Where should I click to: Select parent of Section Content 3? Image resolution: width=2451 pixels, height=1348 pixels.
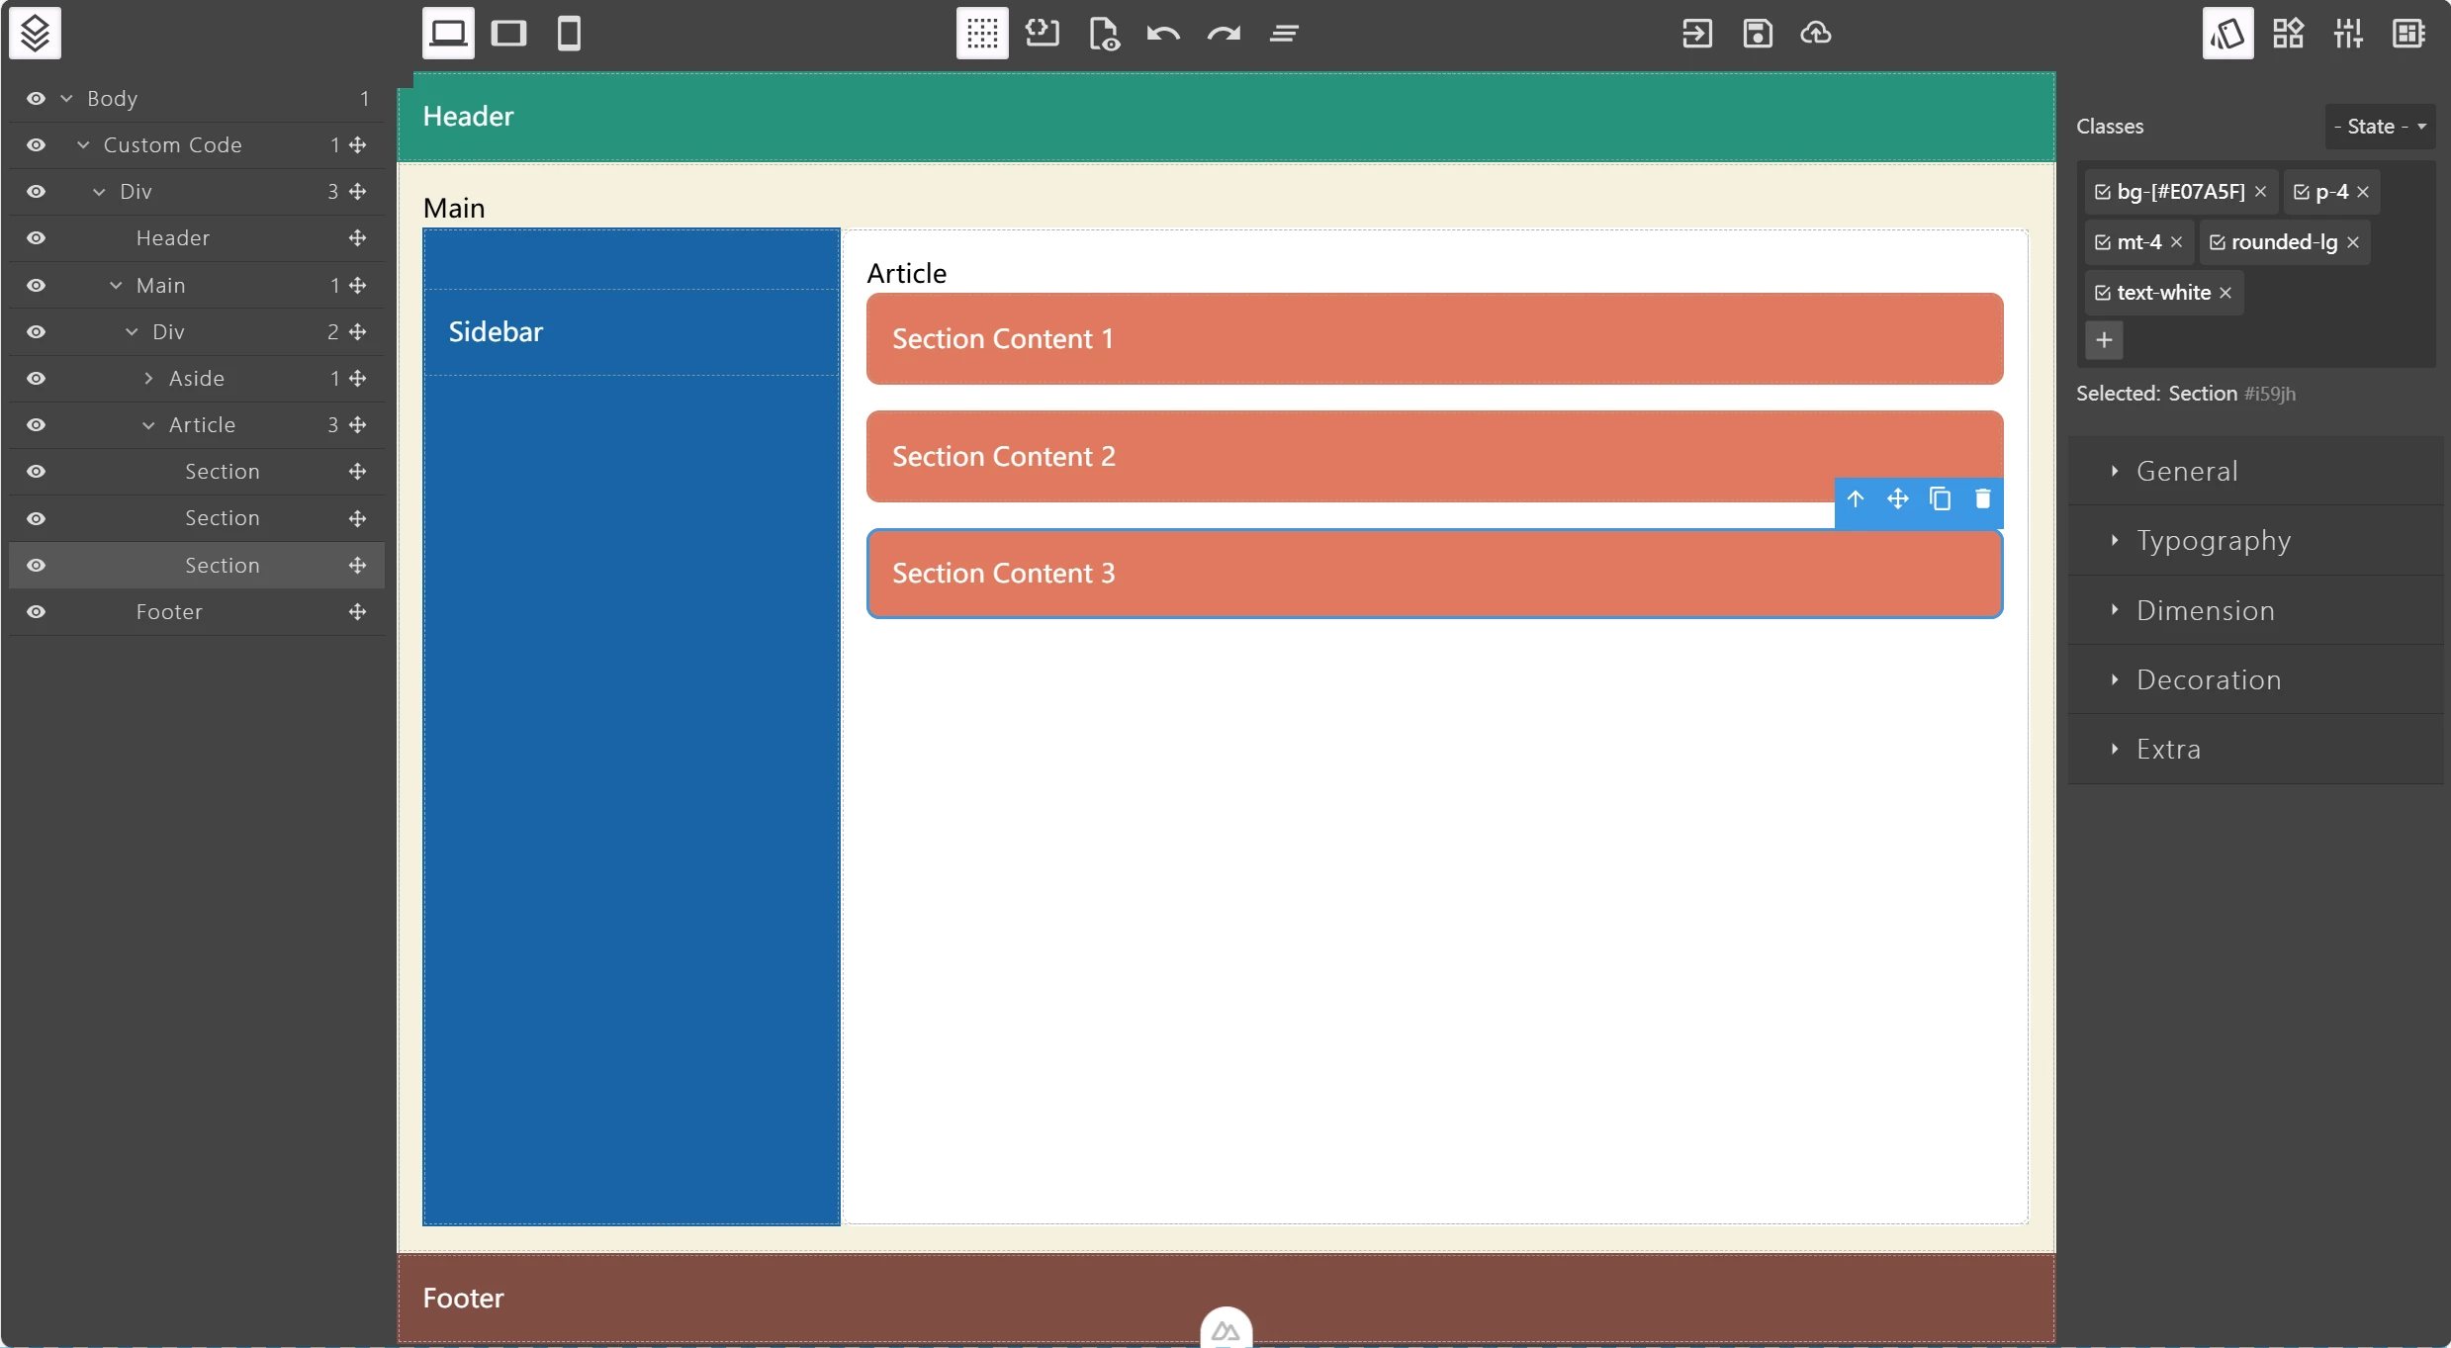click(x=1856, y=499)
